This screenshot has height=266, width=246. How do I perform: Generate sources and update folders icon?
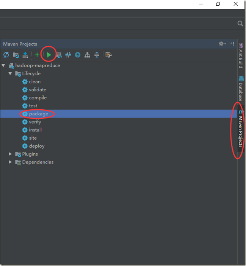pyautogui.click(x=16, y=55)
